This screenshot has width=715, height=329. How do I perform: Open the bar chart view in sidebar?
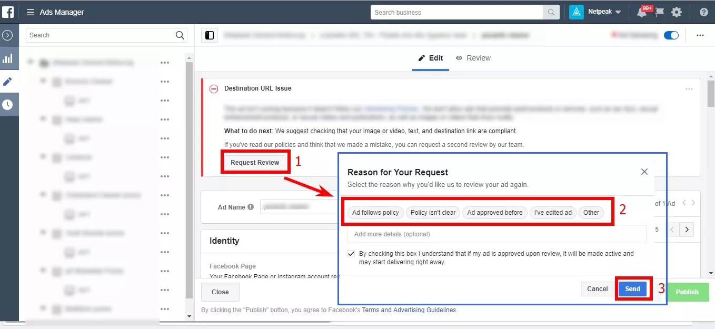[x=7, y=58]
